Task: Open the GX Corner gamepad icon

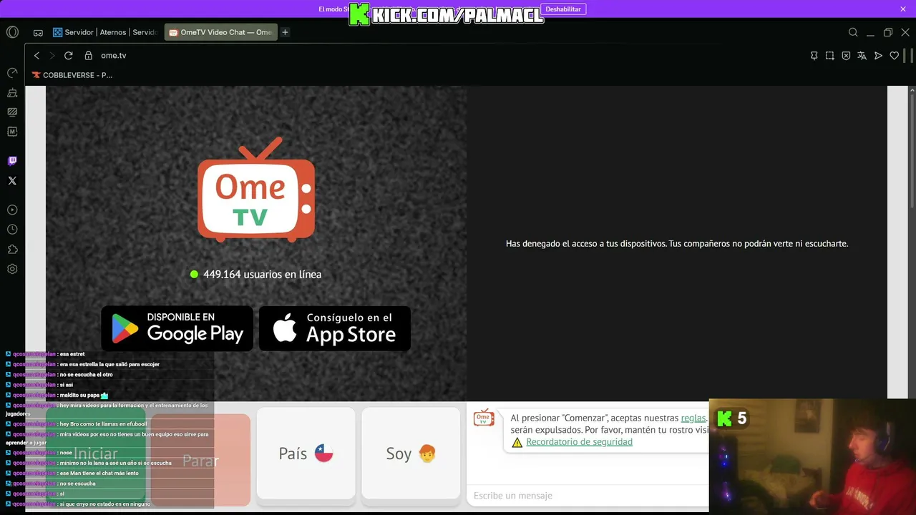Action: 38,33
